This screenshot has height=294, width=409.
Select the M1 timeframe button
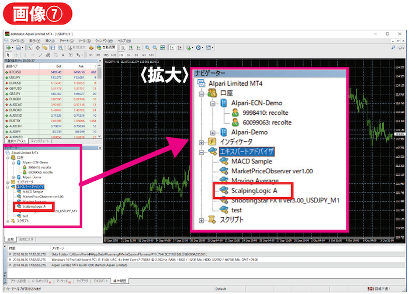click(x=91, y=55)
